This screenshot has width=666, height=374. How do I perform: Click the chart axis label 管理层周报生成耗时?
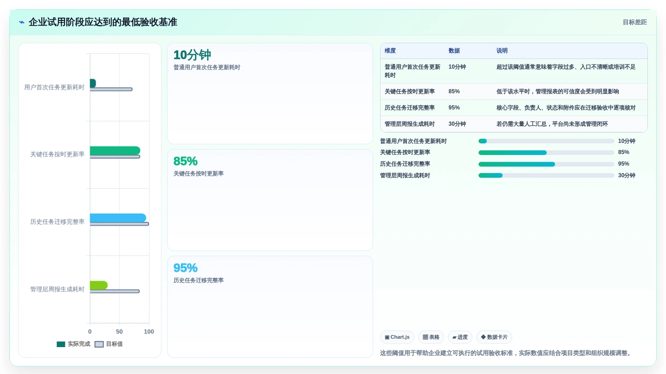click(58, 289)
